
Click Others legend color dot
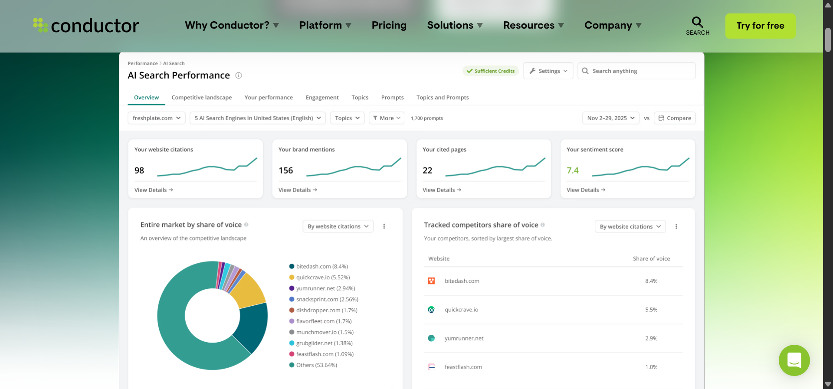click(x=292, y=365)
